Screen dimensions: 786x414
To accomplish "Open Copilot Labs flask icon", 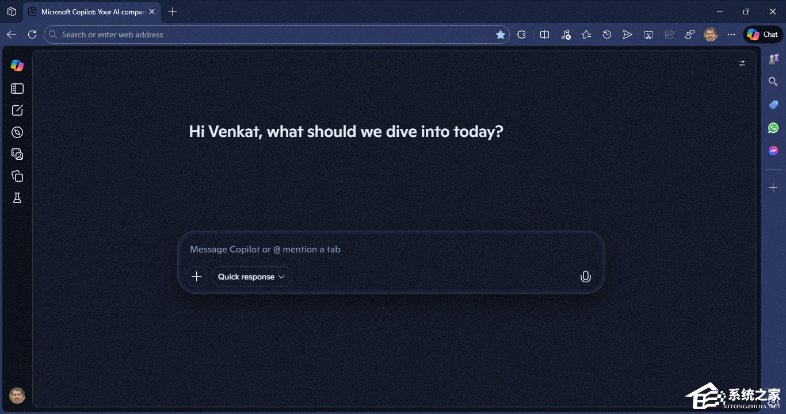I will (x=17, y=198).
